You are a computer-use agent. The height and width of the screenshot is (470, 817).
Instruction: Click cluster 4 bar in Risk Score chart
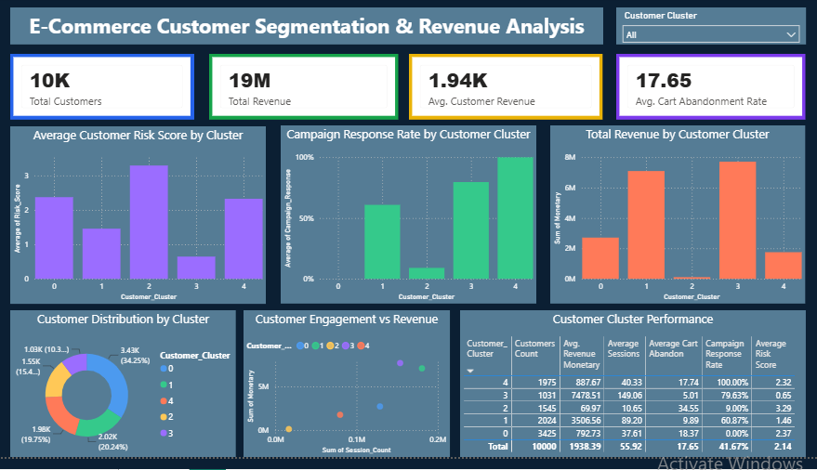[x=244, y=239]
